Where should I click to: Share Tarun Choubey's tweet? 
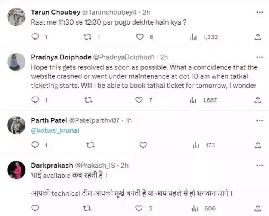pyautogui.click(x=258, y=37)
